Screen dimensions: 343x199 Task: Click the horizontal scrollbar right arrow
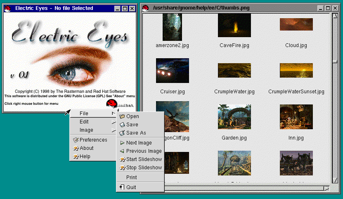point(326,188)
